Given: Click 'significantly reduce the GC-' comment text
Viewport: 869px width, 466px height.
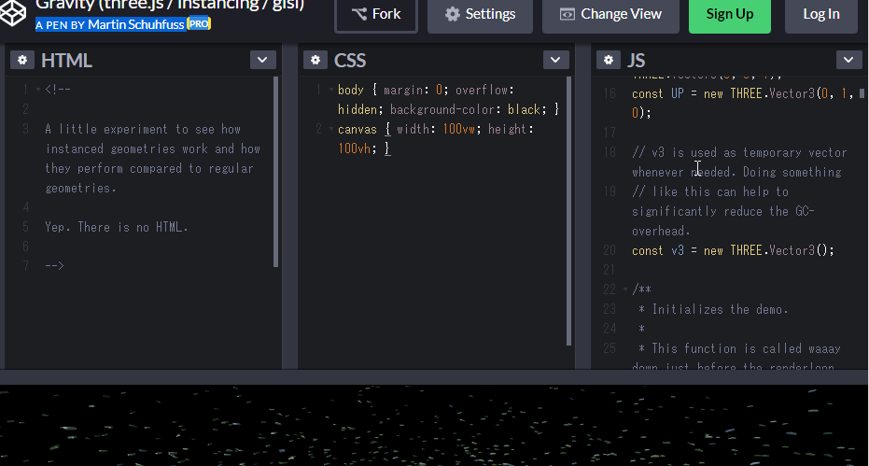Looking at the screenshot, I should [723, 211].
